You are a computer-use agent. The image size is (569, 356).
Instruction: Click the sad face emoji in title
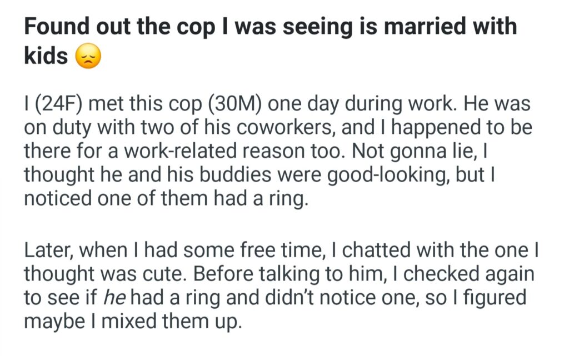pyautogui.click(x=87, y=57)
